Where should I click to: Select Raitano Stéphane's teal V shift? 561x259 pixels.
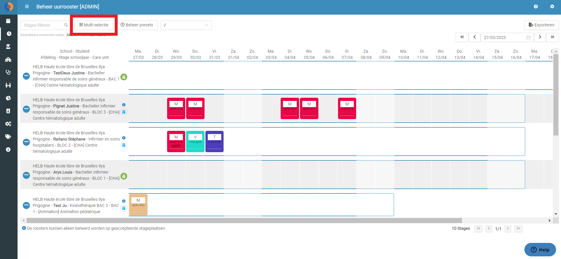point(195,141)
